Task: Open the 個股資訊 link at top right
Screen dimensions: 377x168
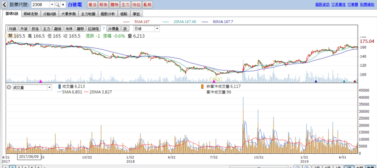Action: pos(322,4)
